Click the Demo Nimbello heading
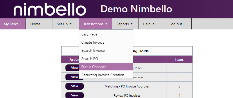The image size is (233, 98). point(136,9)
